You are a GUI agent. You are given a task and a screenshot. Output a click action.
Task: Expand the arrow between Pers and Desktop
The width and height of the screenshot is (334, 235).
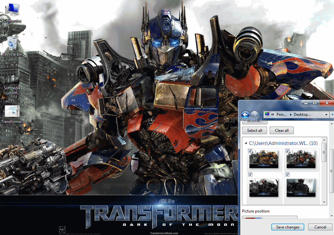pos(291,115)
